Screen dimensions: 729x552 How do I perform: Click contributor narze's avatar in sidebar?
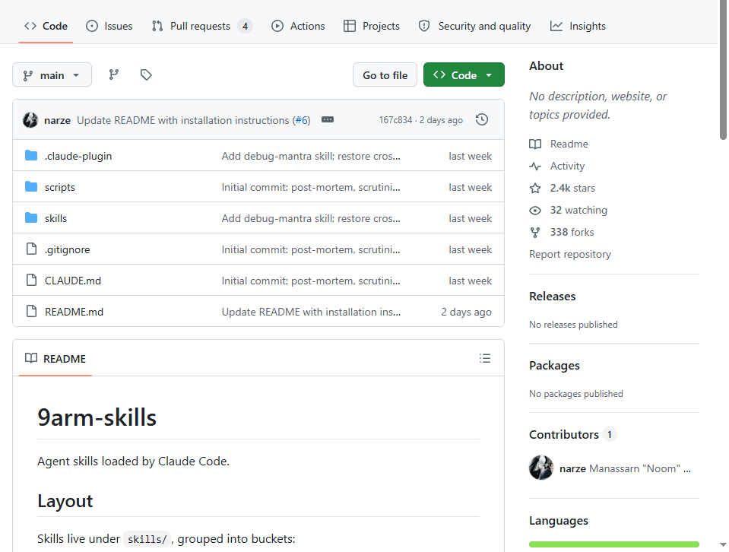[541, 468]
